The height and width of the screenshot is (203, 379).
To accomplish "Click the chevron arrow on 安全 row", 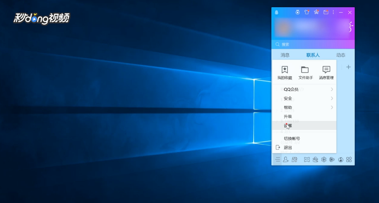I will point(332,98).
